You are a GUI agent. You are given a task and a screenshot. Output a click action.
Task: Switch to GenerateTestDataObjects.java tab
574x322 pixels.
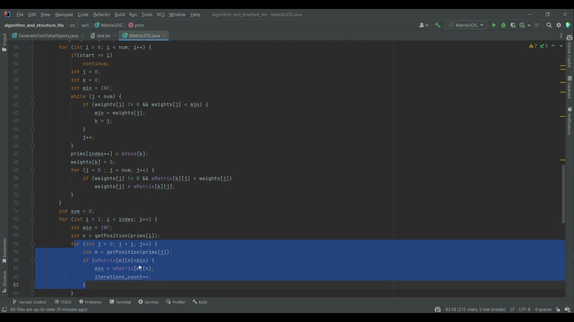point(48,36)
